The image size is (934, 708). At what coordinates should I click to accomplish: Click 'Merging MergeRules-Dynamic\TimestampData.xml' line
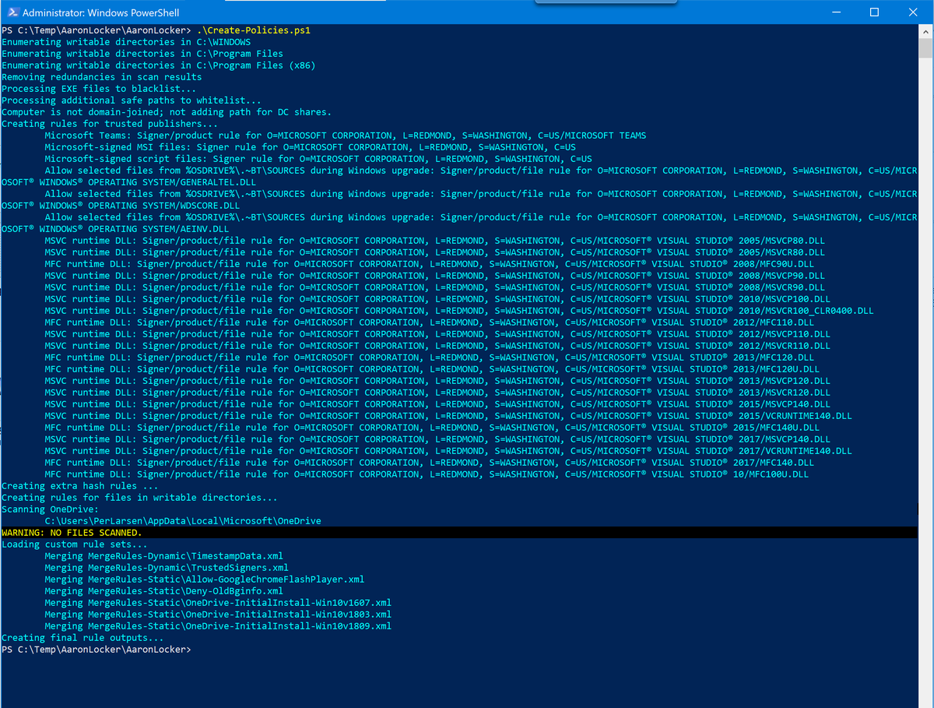click(164, 556)
